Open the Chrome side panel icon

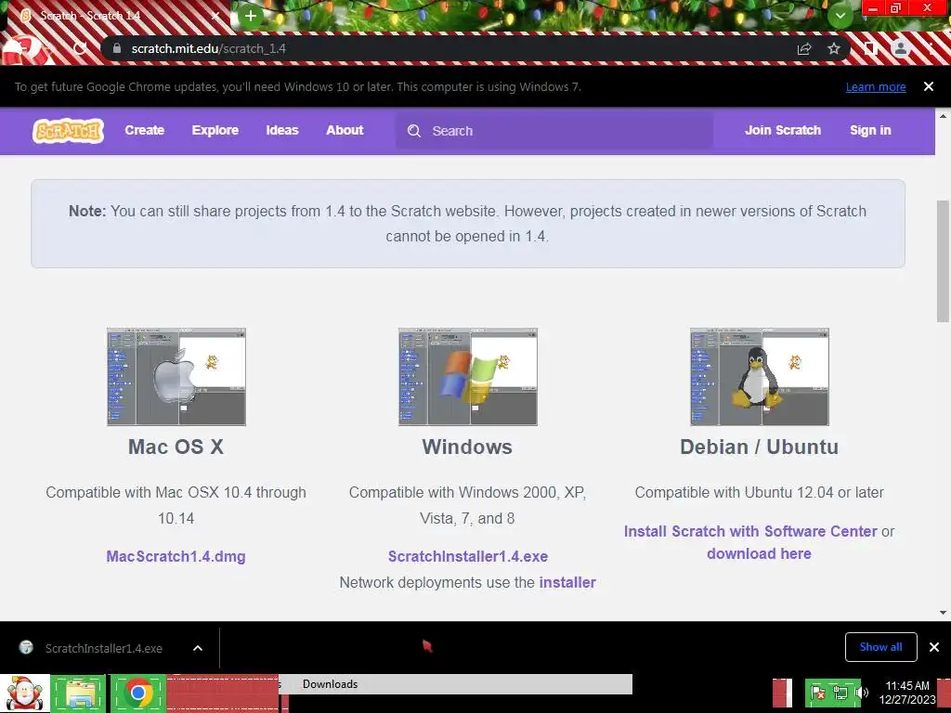(x=870, y=48)
